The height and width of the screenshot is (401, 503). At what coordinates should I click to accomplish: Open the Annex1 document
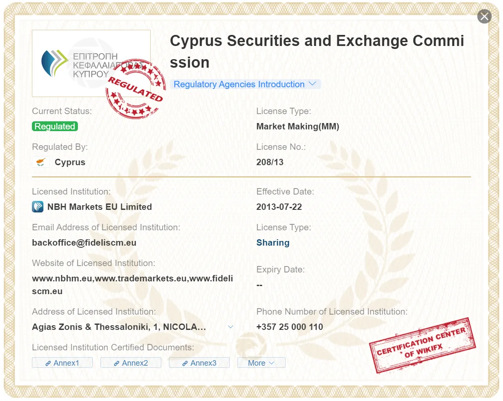(62, 363)
